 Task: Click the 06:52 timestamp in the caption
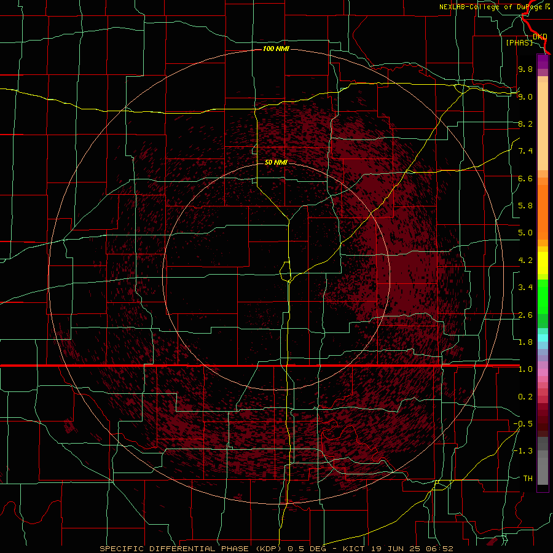pyautogui.click(x=439, y=549)
